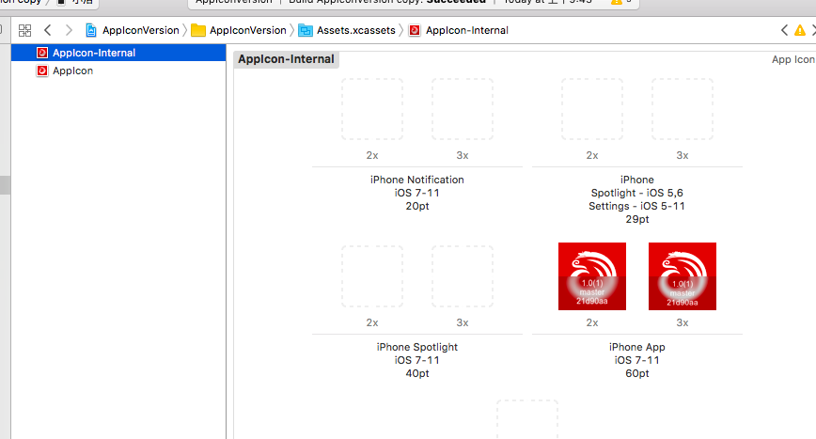
Task: Open the related items grid menu
Action: point(24,30)
